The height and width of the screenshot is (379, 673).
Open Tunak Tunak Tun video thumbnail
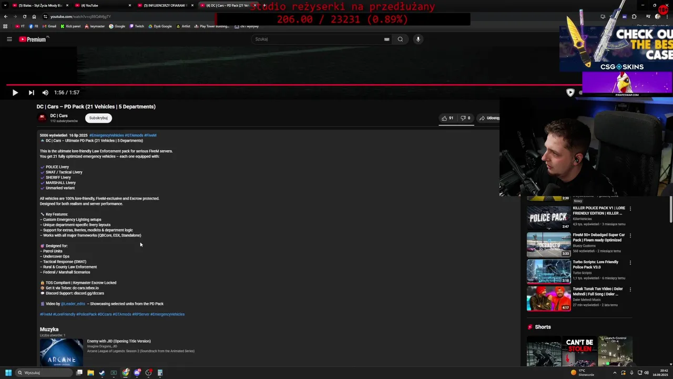[x=548, y=298]
